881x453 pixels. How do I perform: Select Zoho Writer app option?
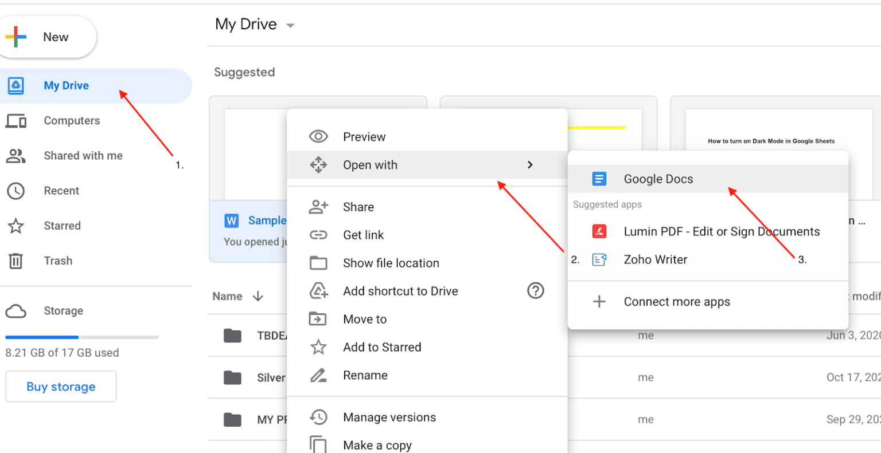(x=708, y=259)
